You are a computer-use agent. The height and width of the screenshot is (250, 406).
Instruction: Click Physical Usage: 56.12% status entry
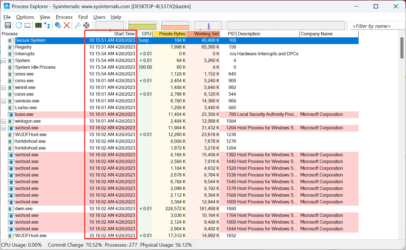click(166, 245)
